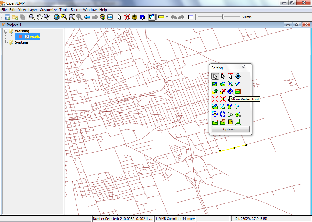Select the arrow Select Features tool in main toolbar
The height and width of the screenshot is (222, 312).
point(119,17)
